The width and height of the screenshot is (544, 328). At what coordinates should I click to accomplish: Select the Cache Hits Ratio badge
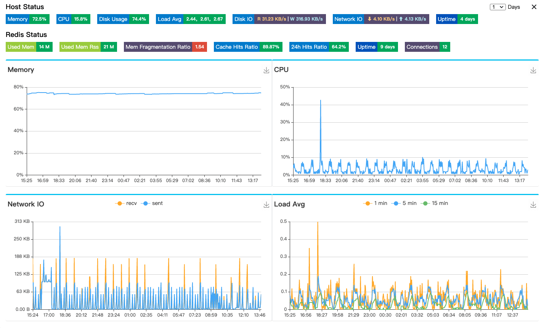[248, 47]
